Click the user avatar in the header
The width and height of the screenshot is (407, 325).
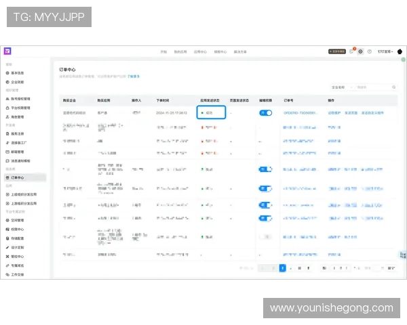[400, 51]
